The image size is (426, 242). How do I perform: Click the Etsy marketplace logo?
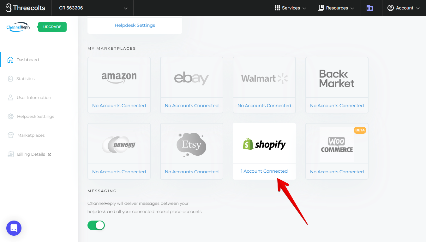[x=191, y=145]
